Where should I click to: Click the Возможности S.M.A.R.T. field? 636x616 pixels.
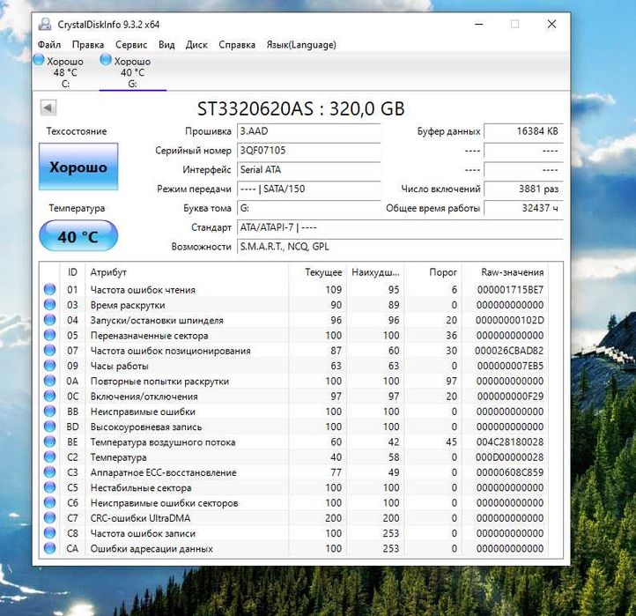click(400, 247)
